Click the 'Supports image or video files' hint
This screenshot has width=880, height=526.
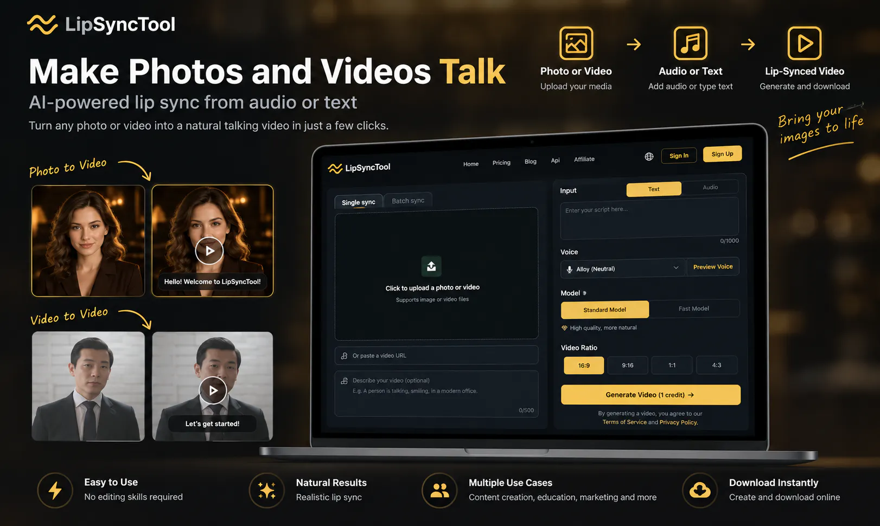[432, 299]
